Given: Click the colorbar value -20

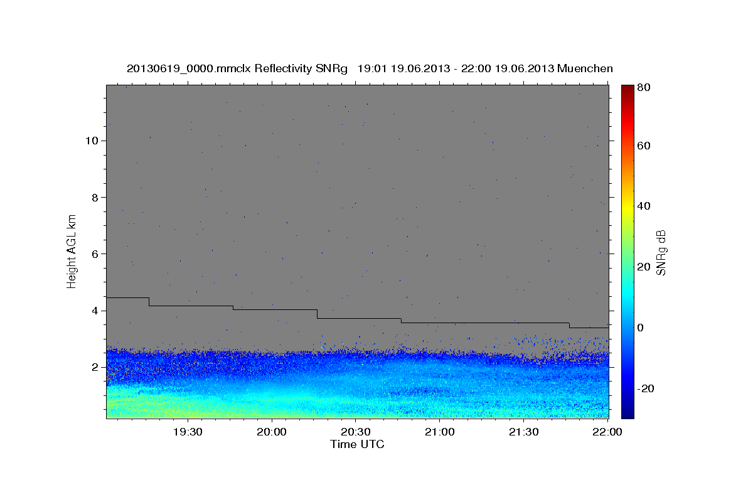Looking at the screenshot, I should (644, 388).
